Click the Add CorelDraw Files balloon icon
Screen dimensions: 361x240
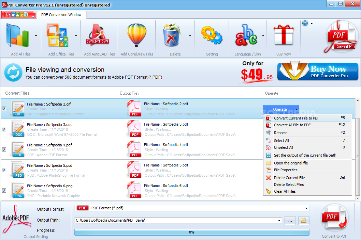[136, 35]
